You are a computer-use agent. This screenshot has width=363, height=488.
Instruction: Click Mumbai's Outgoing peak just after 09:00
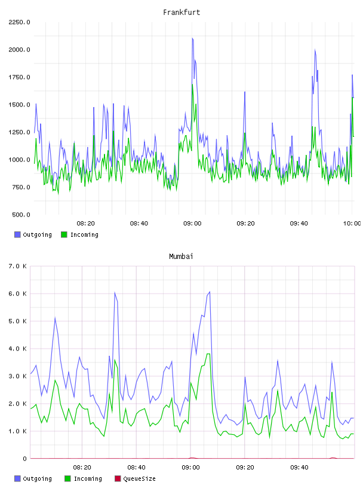pyautogui.click(x=210, y=292)
